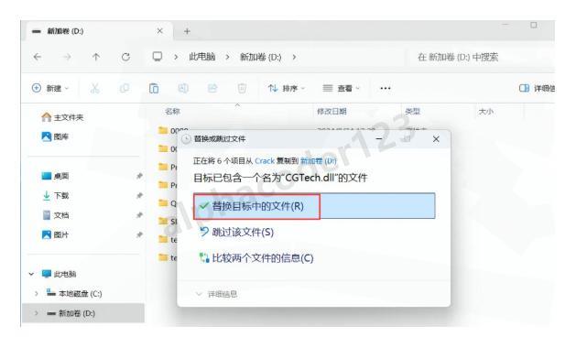Open 下载 in the sidebar
Viewport: 576px width, 348px height.
(x=56, y=195)
